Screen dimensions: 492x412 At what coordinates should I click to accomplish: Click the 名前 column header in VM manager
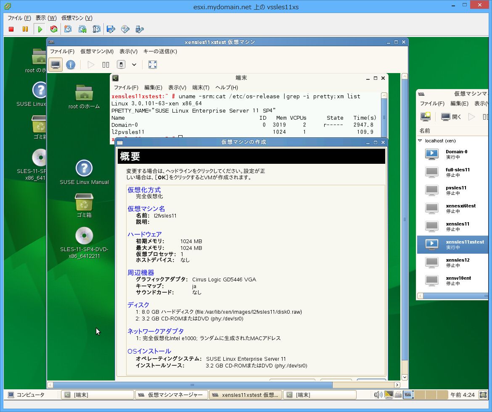coord(452,131)
